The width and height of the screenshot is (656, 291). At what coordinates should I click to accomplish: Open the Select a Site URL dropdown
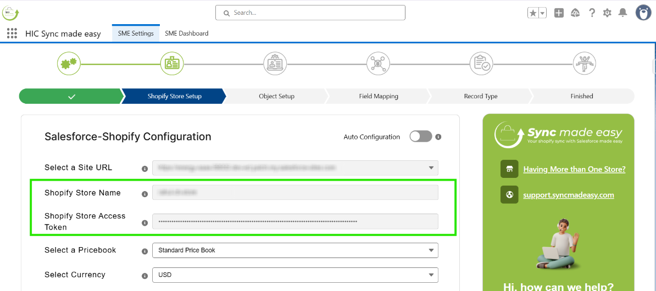pyautogui.click(x=296, y=167)
